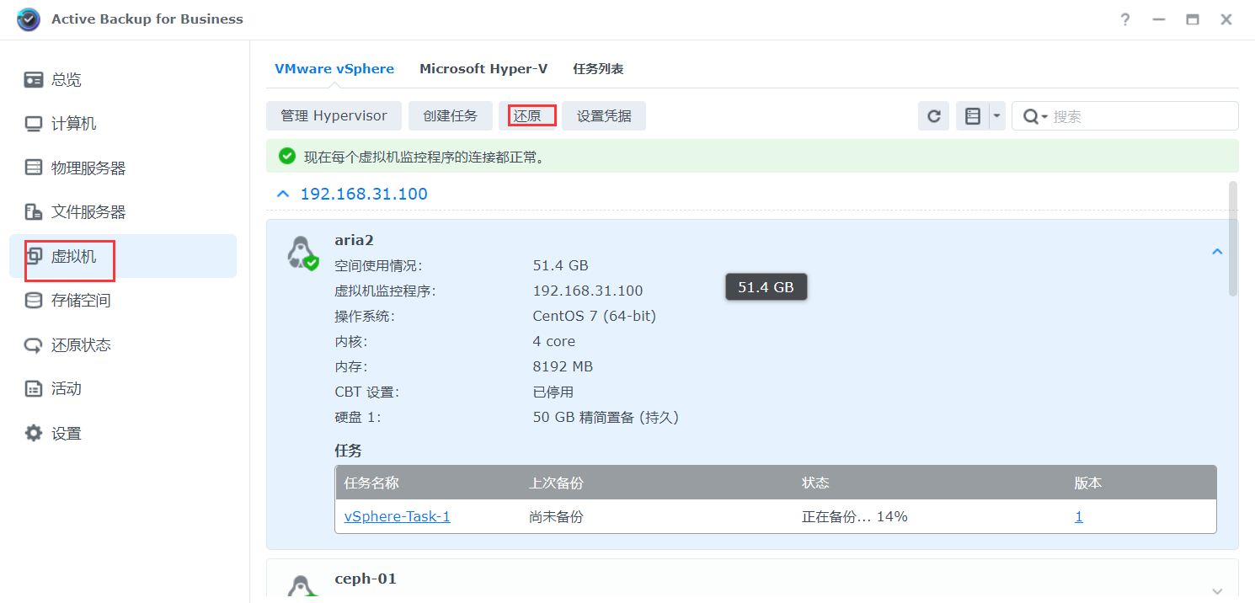Switch to the VMware vSphere tab

click(334, 69)
